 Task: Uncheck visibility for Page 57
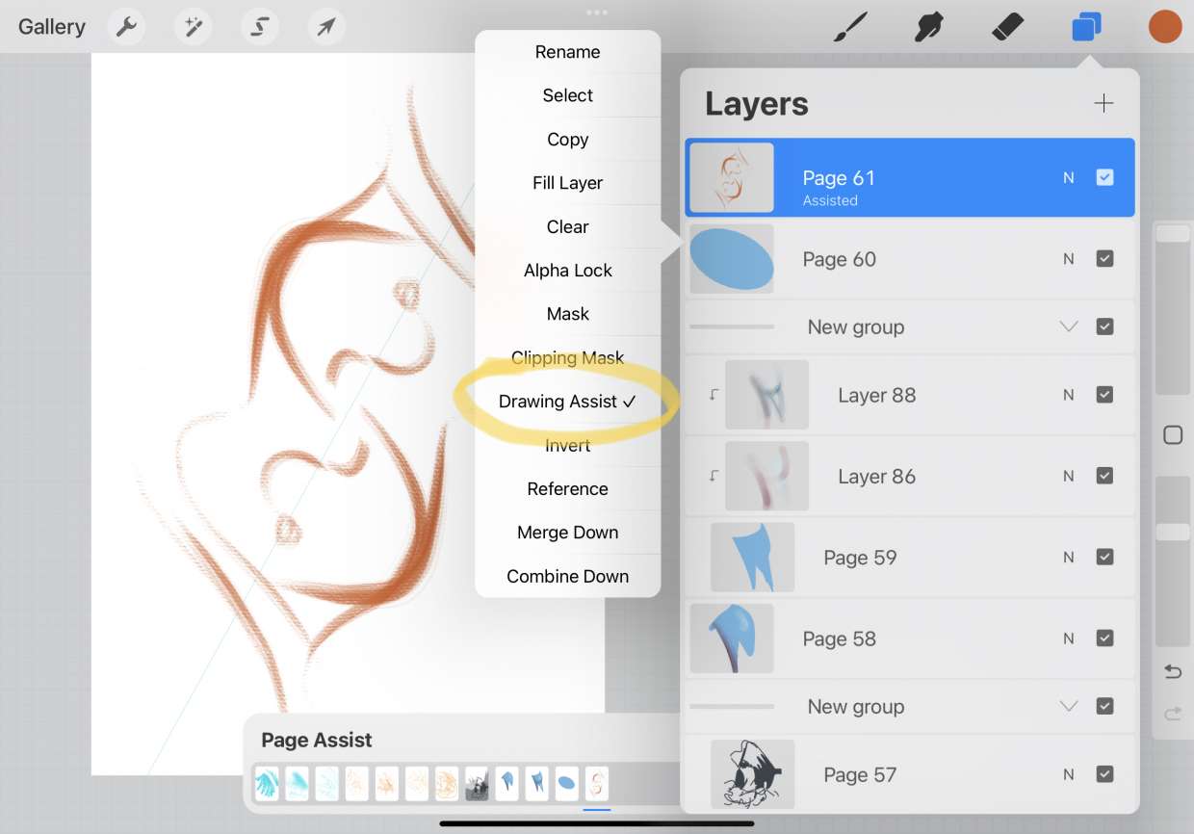coord(1104,774)
